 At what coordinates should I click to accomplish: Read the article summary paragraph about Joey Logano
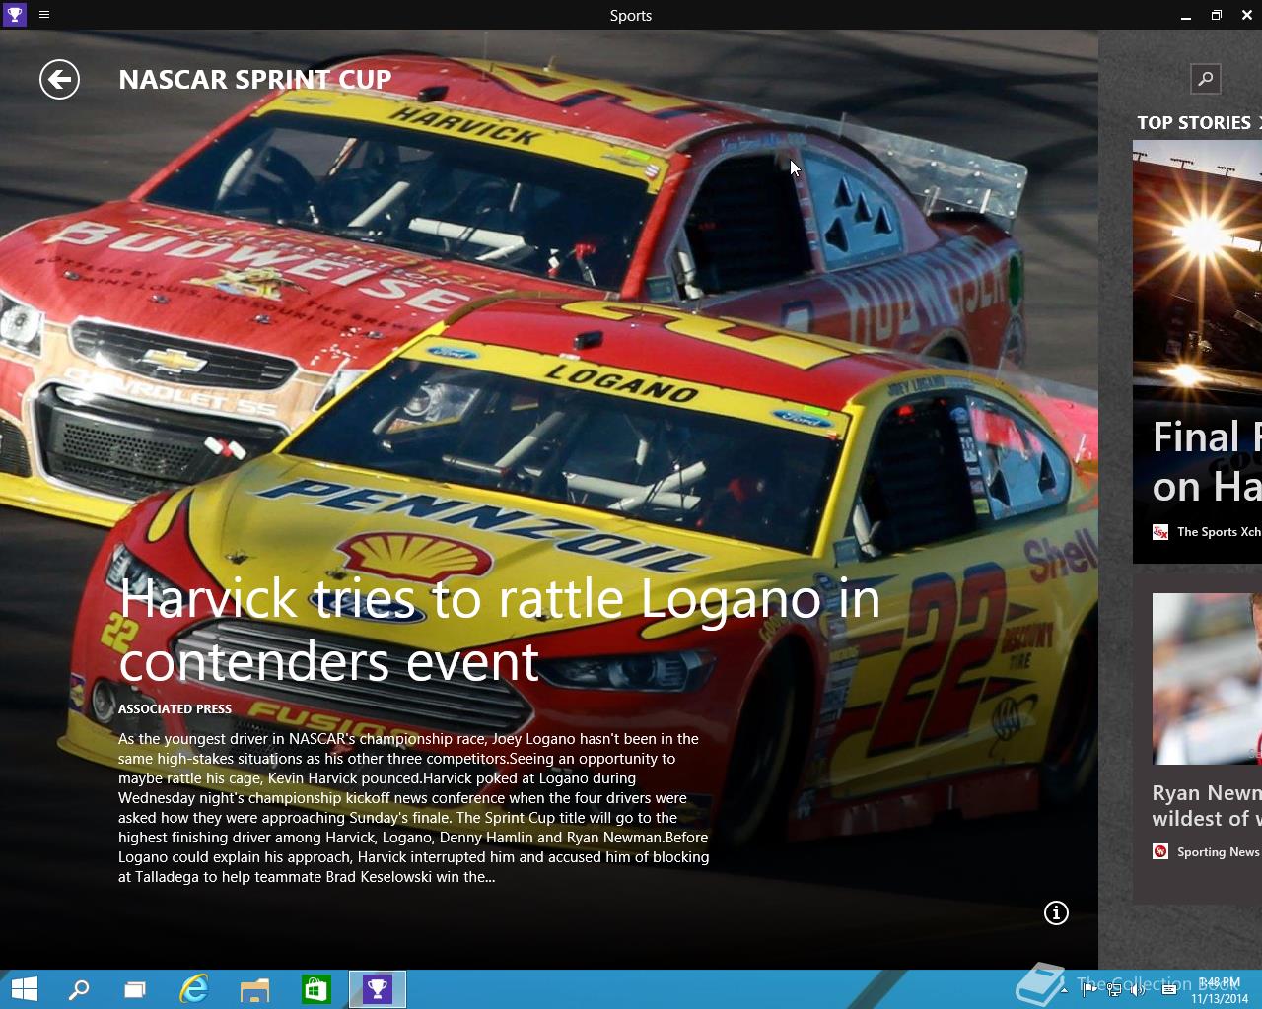[x=414, y=808]
